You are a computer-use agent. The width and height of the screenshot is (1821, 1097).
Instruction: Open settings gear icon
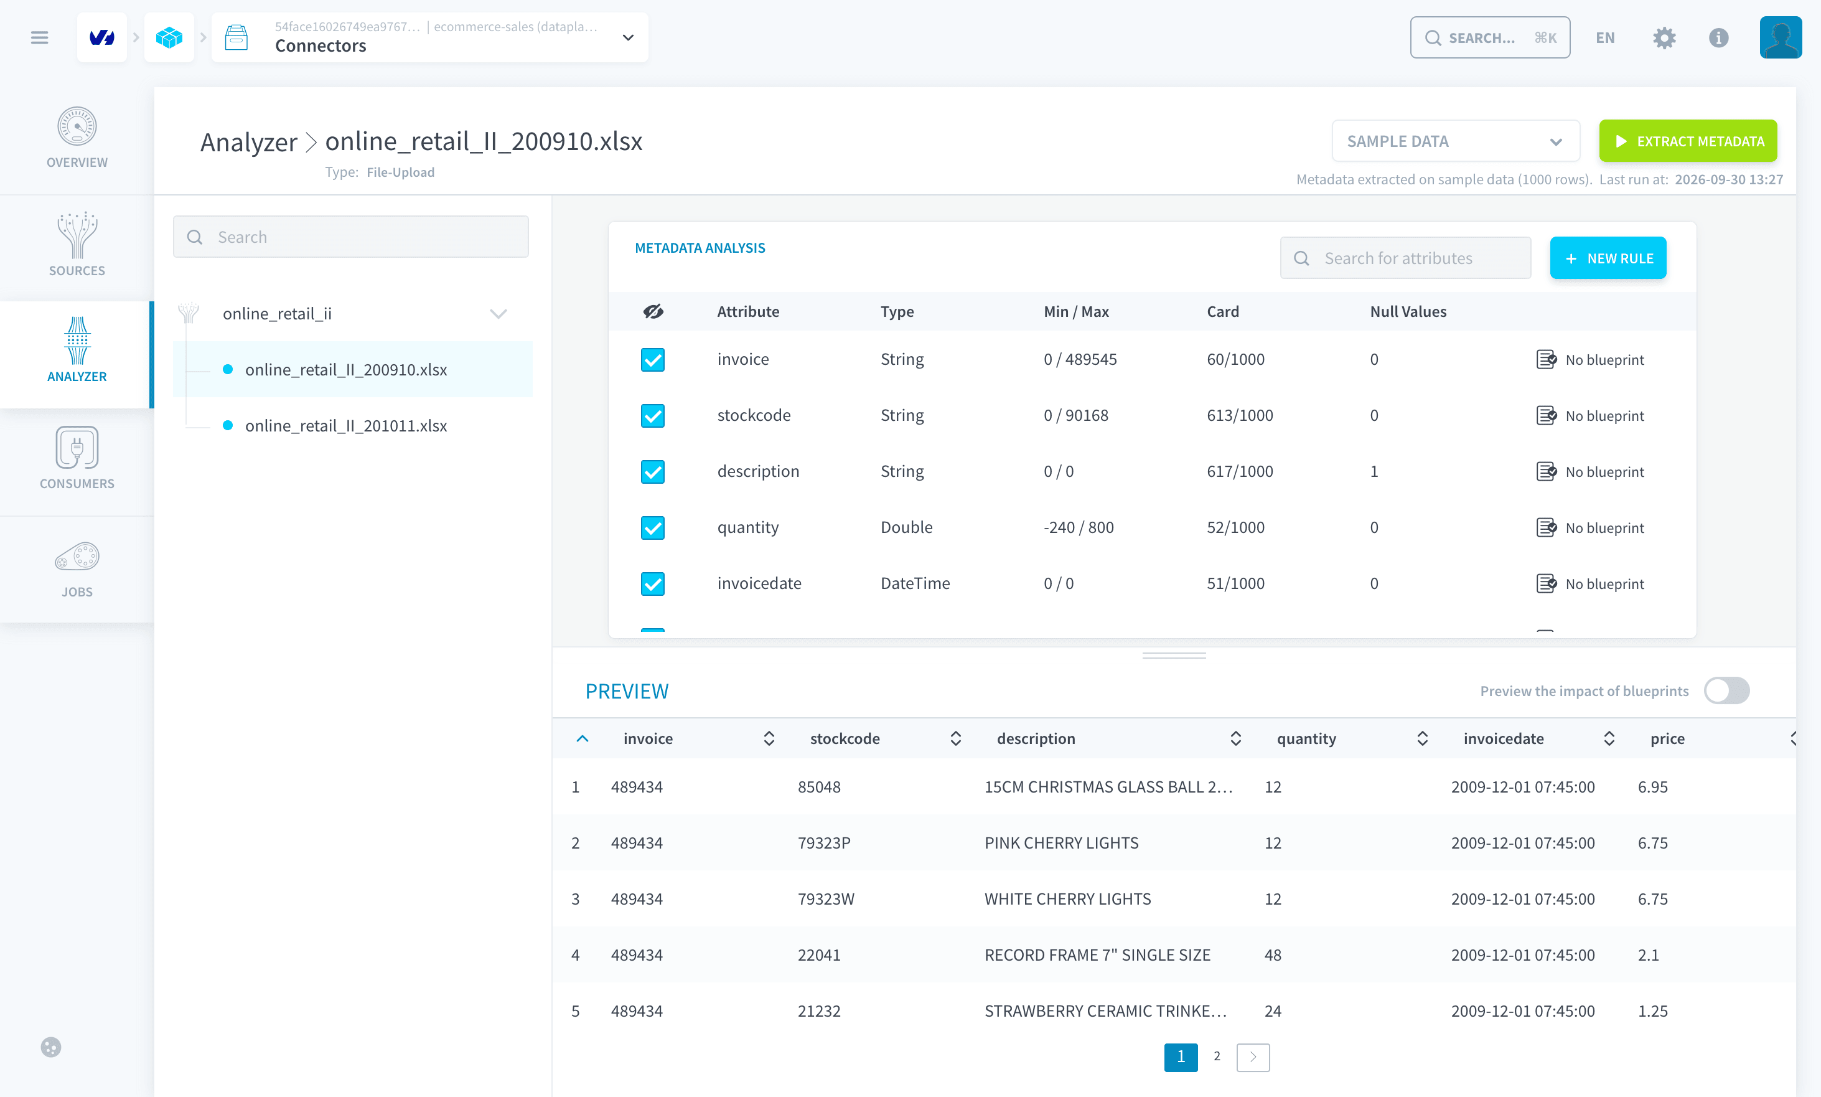pyautogui.click(x=1664, y=38)
